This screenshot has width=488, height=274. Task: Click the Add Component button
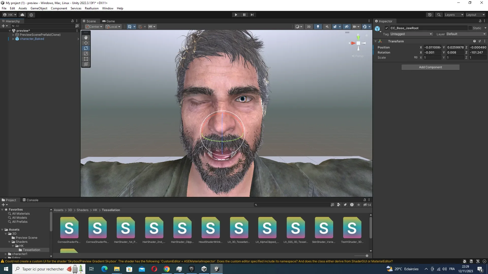(x=430, y=67)
